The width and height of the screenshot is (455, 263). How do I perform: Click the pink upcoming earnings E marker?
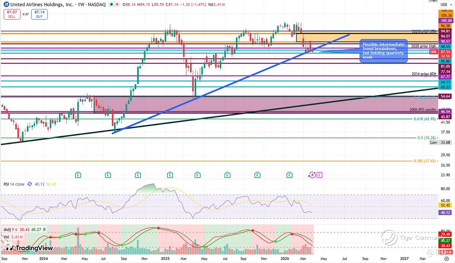click(319, 175)
